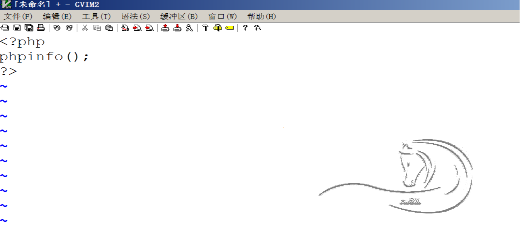Save current session with the download-arrow icon
Viewport: 520px width, 230px height.
pos(177,28)
